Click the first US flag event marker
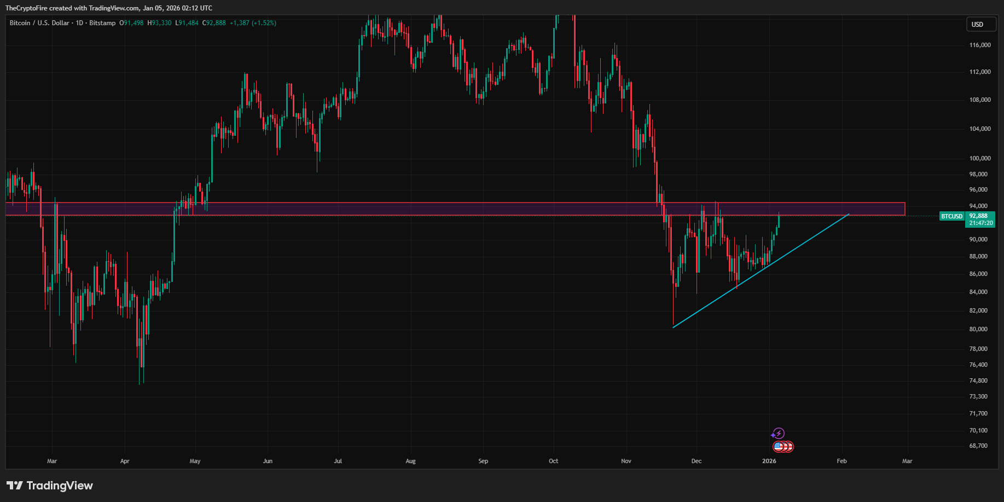 [777, 447]
